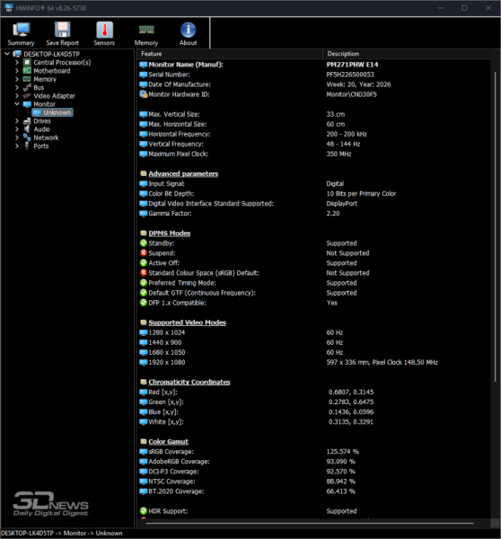Select the 1440 x 900 video mode row
This screenshot has height=539, width=501.
pos(314,342)
